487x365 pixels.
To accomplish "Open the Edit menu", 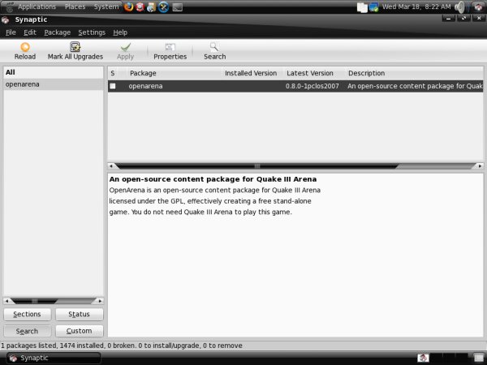I will pos(30,32).
